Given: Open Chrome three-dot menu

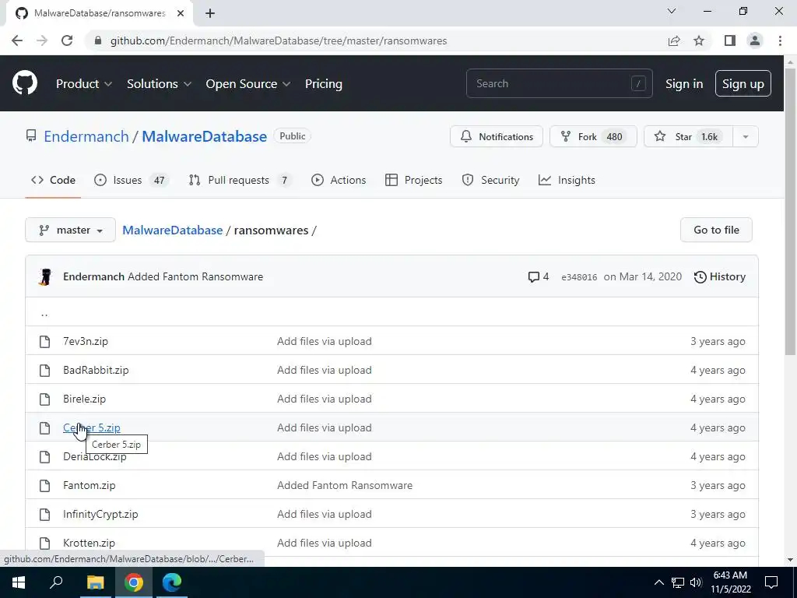Looking at the screenshot, I should coord(780,40).
